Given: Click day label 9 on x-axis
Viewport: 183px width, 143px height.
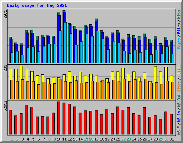Looking at the screenshot, I should [x=55, y=139].
